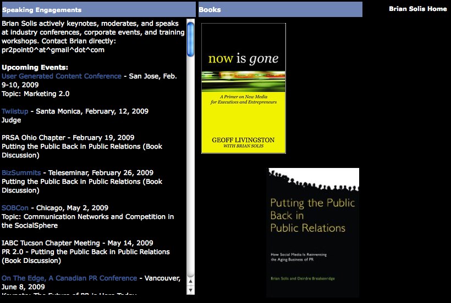Click Topic: Communication Networks and Competition line

(88, 221)
